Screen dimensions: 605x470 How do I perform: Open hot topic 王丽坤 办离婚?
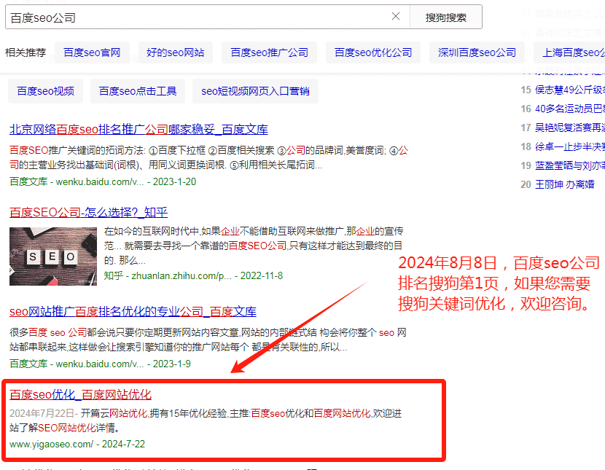point(565,184)
